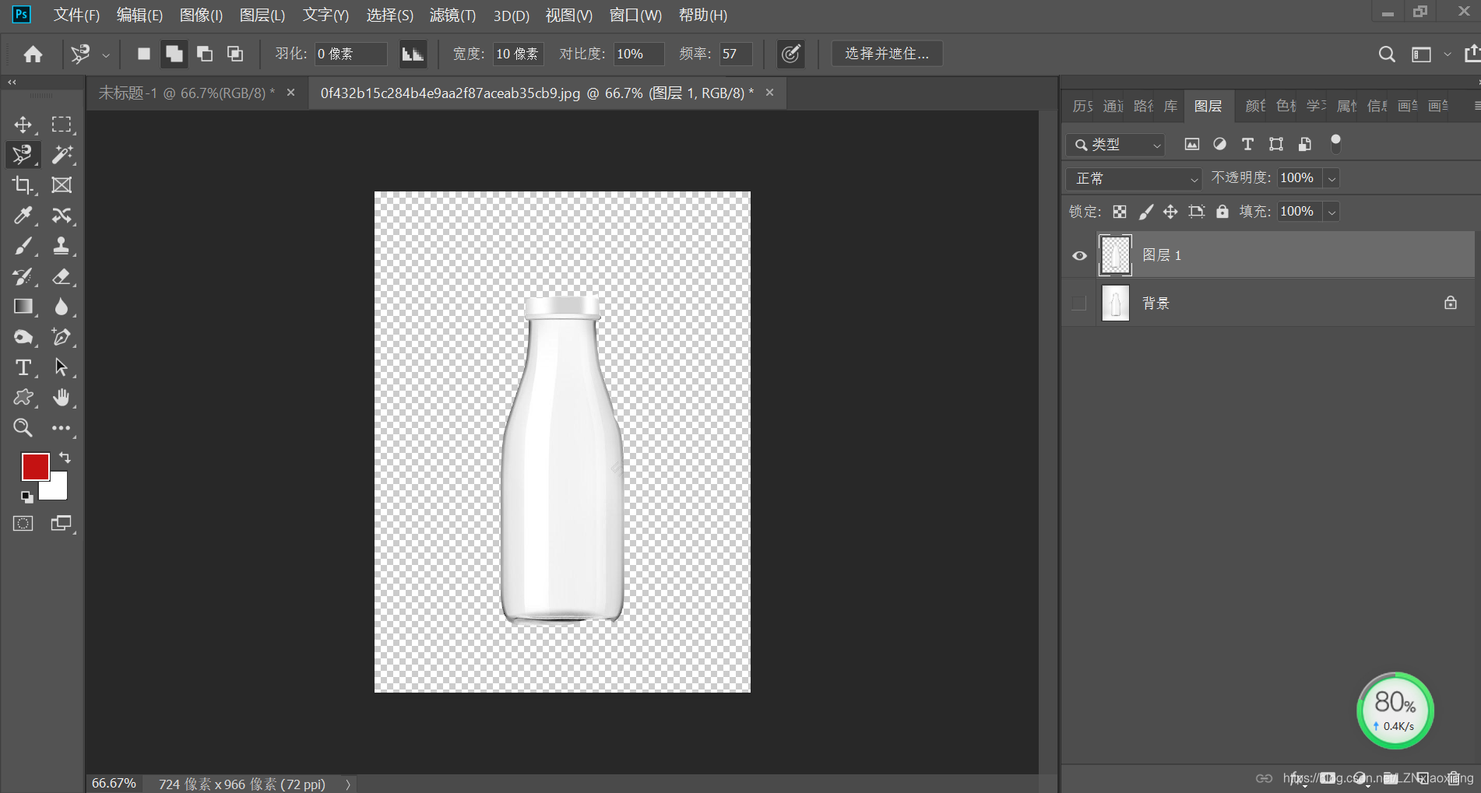Screen dimensions: 1481x793
Task: Reset default foreground and background colors
Action: 26,497
